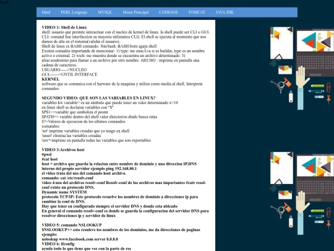Click the line starting "'env'=imprime en pantalla"
This screenshot has width=334, height=251.
[96, 140]
